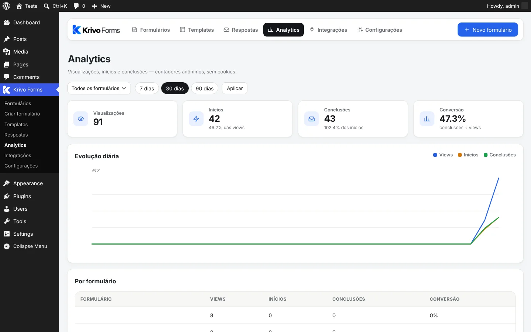Open the Integrações tab in the header
531x332 pixels.
[329, 30]
